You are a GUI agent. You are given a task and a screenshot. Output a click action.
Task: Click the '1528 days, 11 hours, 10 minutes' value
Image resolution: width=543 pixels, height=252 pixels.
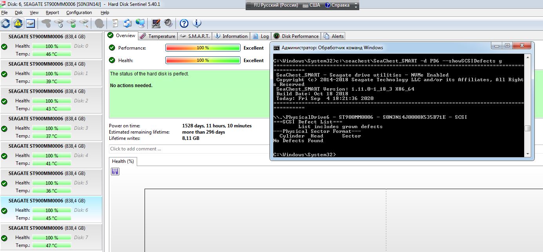[217, 126]
